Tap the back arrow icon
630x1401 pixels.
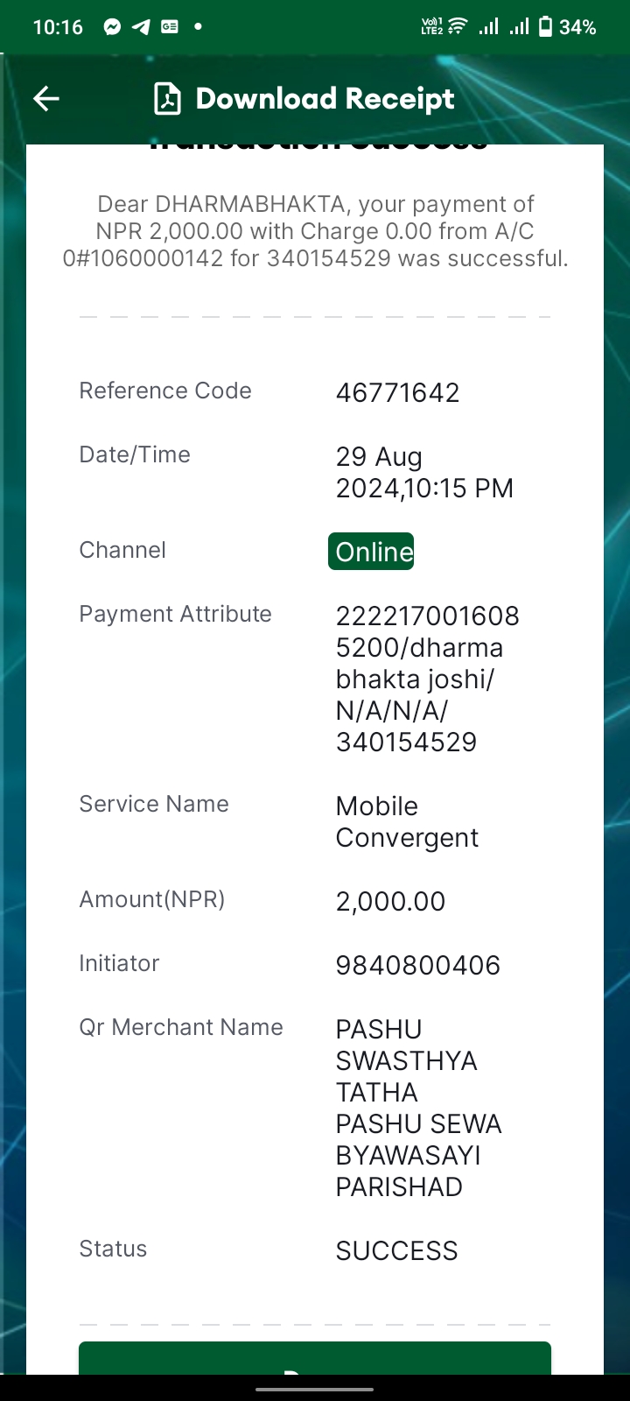[46, 99]
